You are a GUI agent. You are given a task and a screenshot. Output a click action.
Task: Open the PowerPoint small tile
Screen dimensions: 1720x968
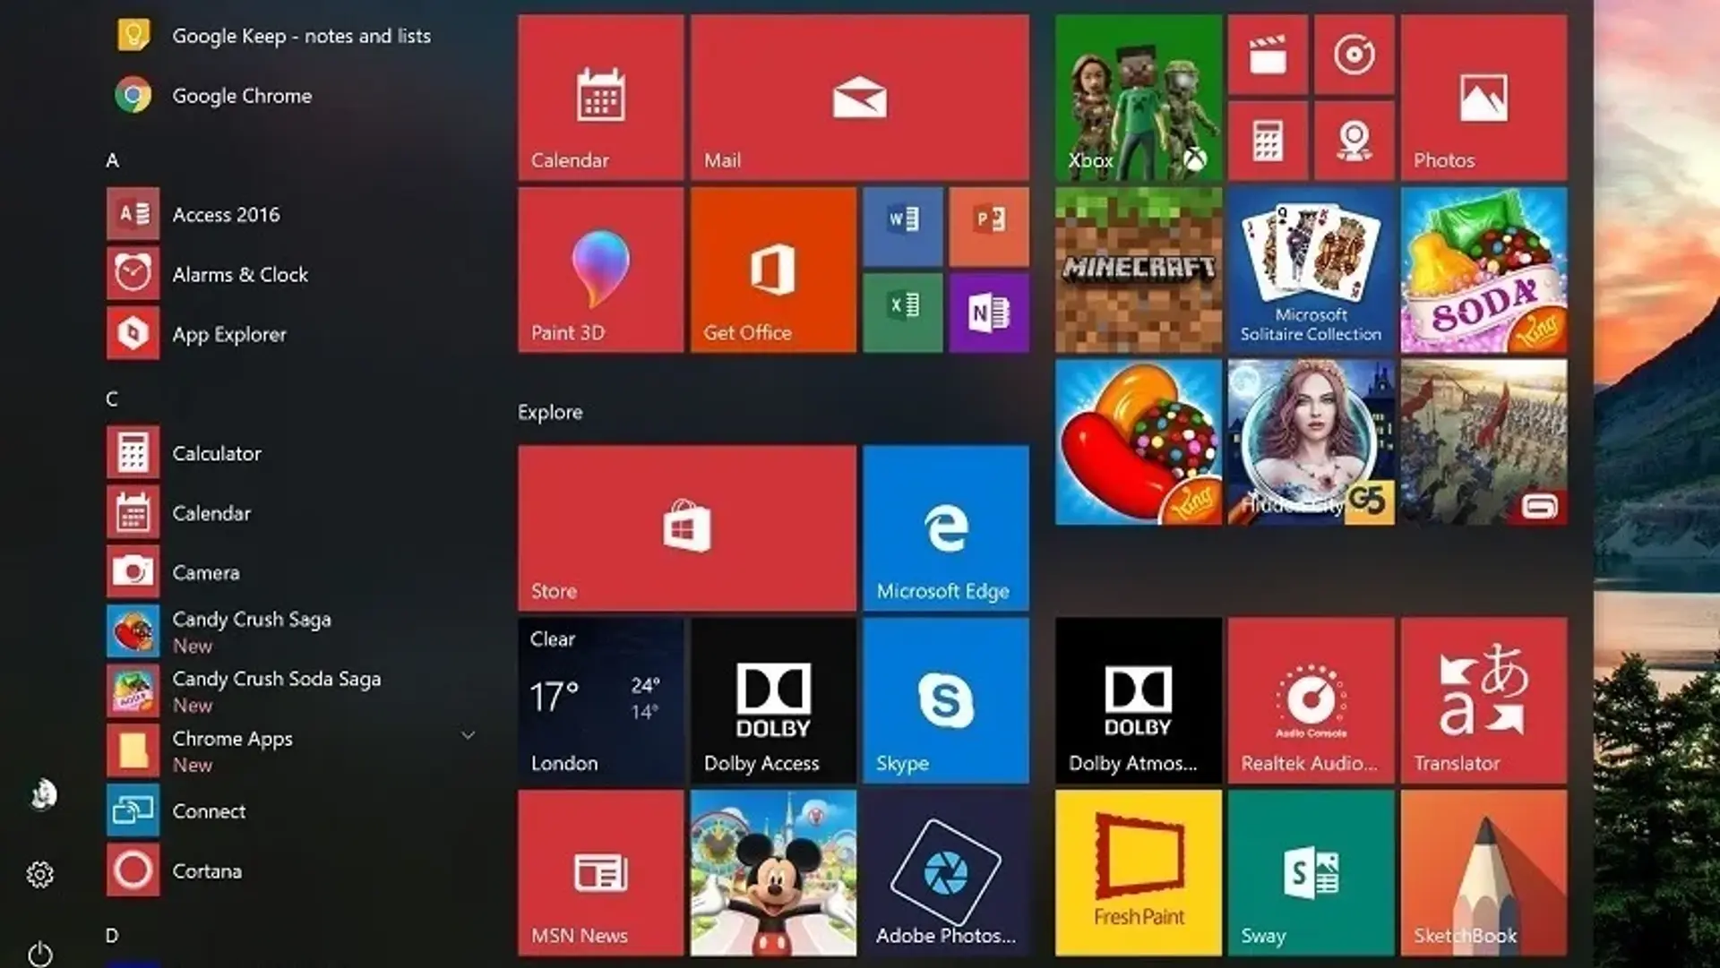[989, 227]
